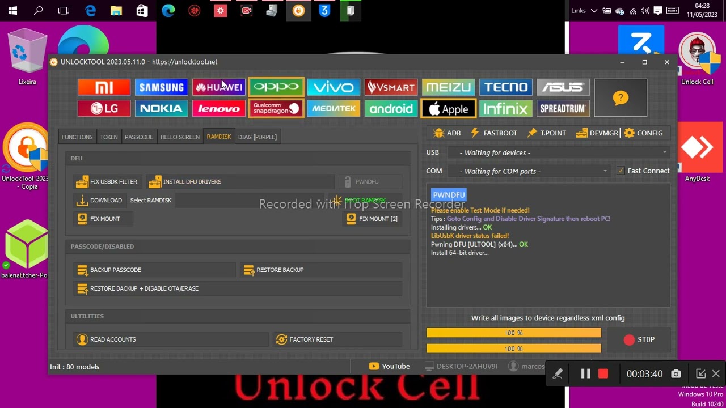Screen dimensions: 726x408
Task: Switch to the TOKEN tab
Action: click(109, 137)
